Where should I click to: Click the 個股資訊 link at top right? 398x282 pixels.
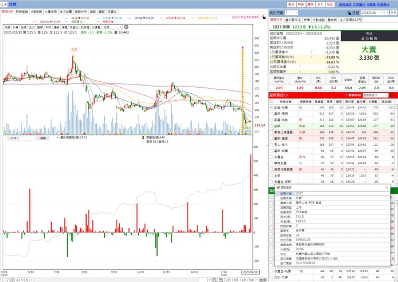pyautogui.click(x=345, y=4)
